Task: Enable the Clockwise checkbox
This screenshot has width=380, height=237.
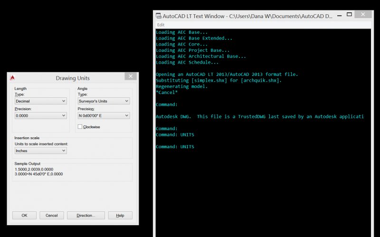Action: coord(80,126)
